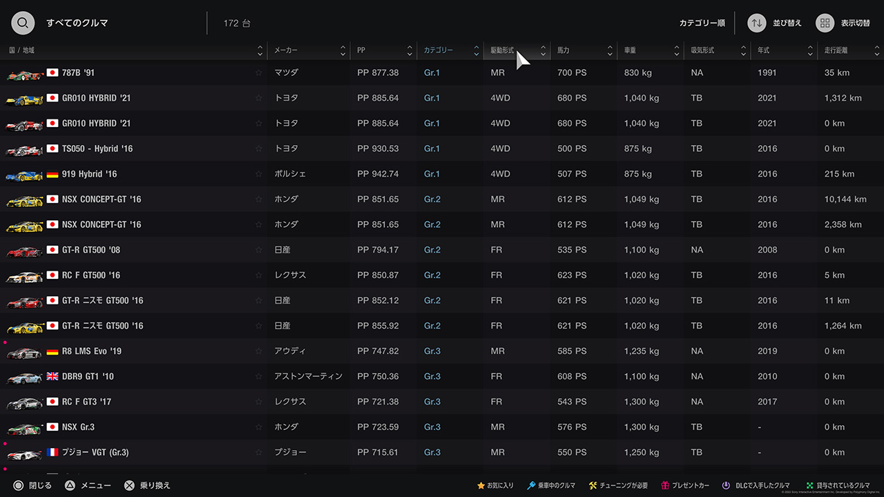Select the プジョー VGT (Gr.3) car name

click(95, 452)
